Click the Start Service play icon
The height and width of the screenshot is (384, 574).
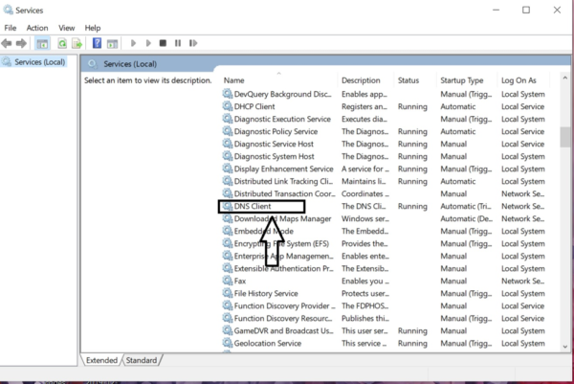[x=133, y=43]
